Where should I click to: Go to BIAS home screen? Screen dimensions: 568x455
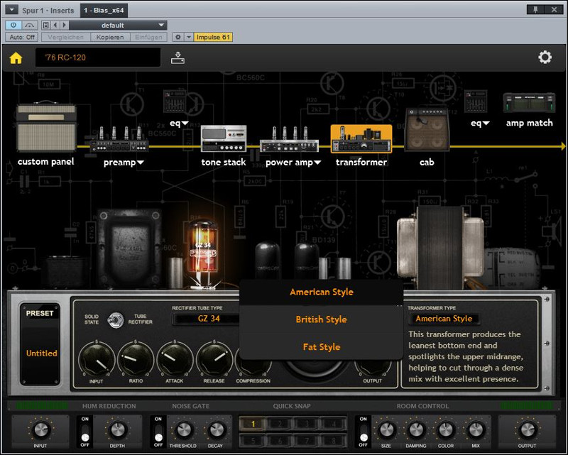(x=16, y=57)
